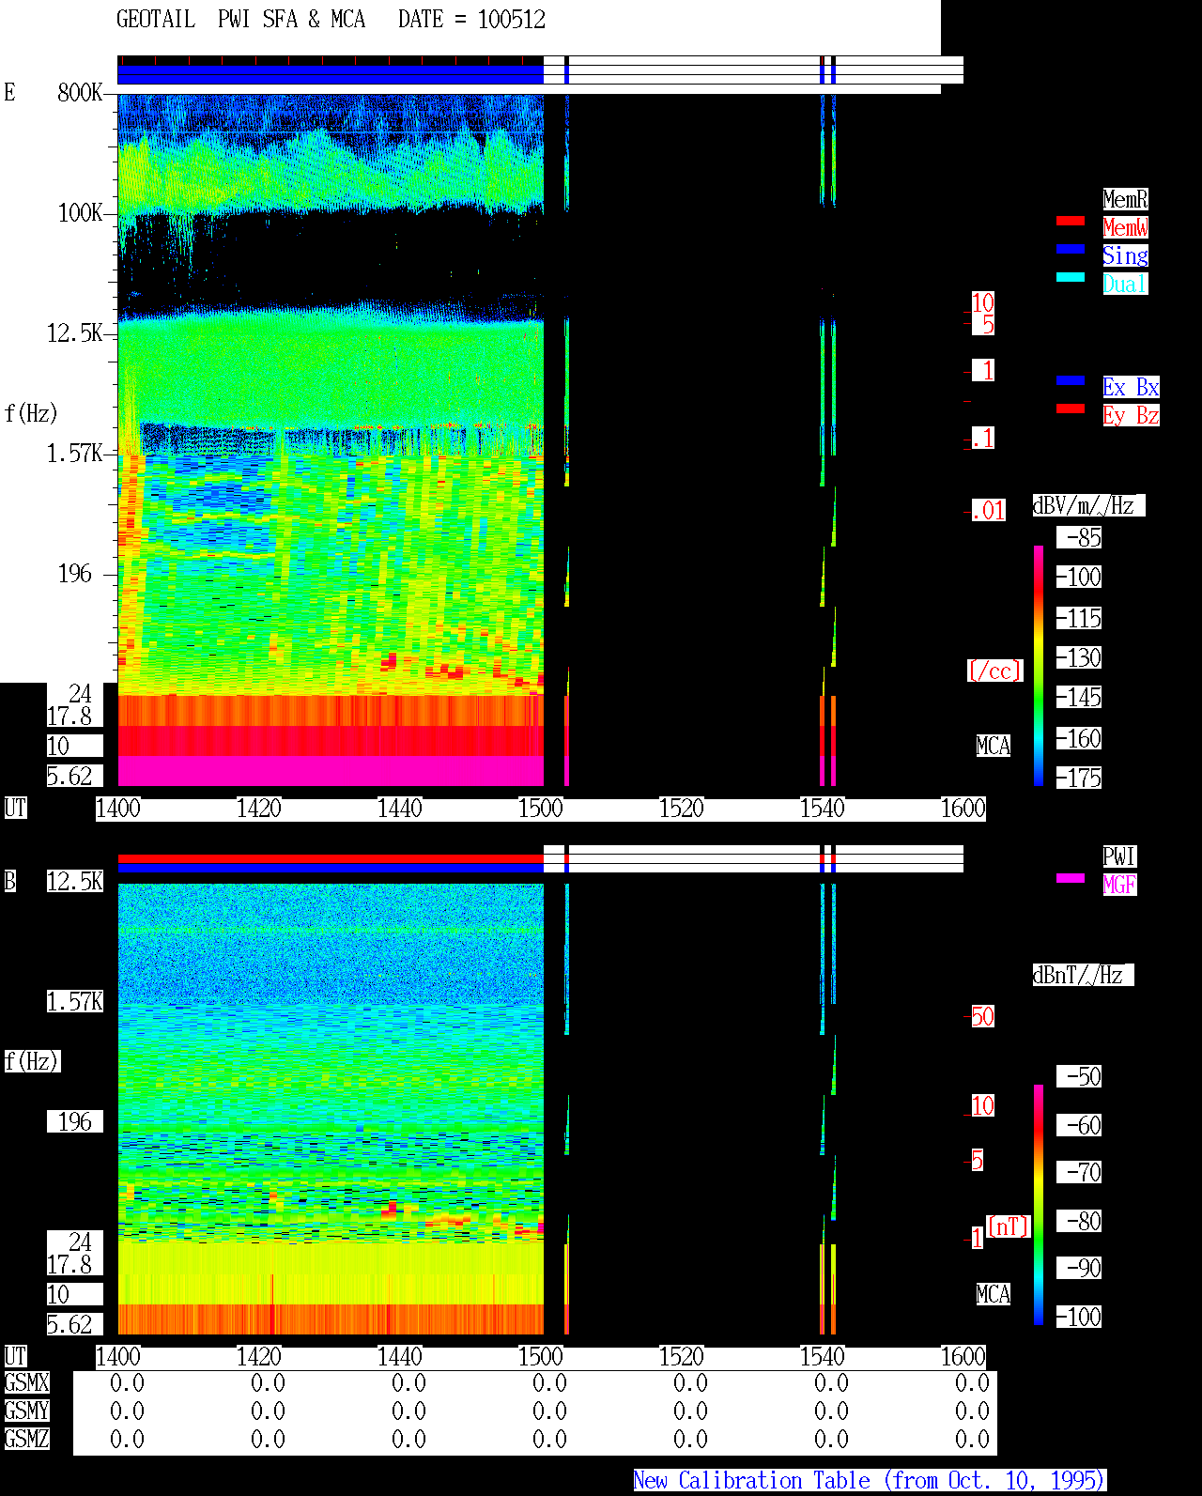Click the 800K frequency axis label

click(x=80, y=92)
